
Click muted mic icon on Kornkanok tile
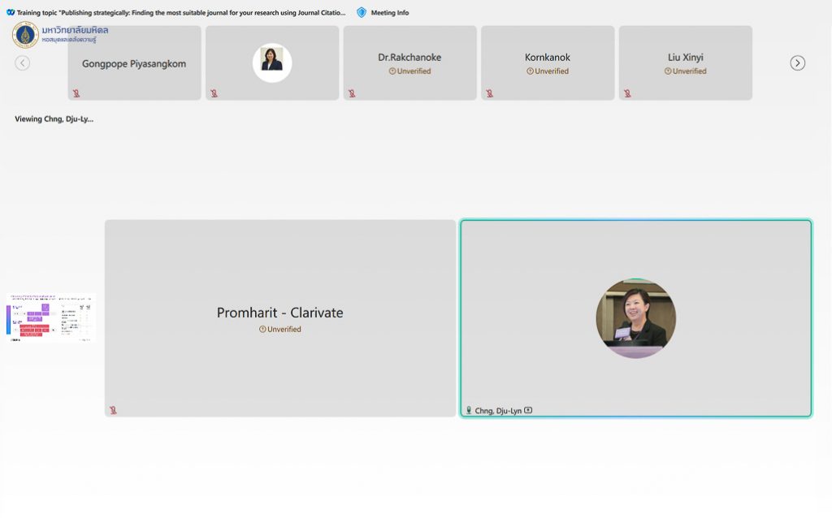pyautogui.click(x=490, y=93)
